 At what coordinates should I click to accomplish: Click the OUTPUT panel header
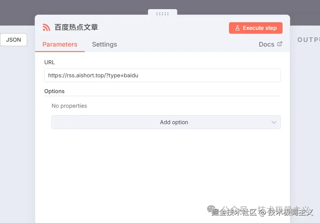[x=308, y=40]
